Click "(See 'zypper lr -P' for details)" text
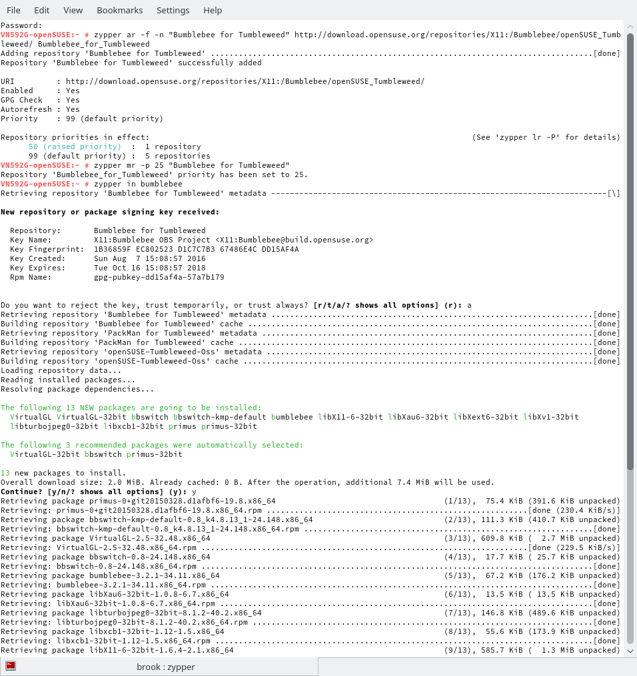637x676 pixels. coord(546,137)
